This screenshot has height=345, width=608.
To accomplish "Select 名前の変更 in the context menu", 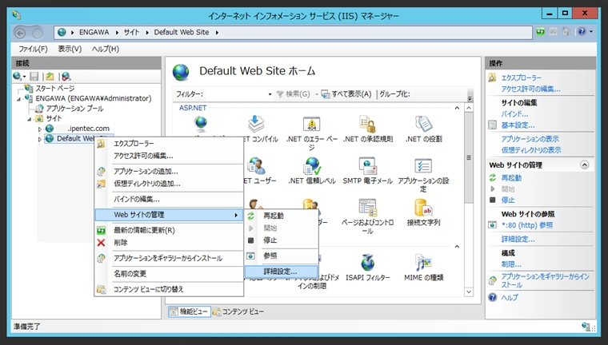I will click(x=169, y=274).
